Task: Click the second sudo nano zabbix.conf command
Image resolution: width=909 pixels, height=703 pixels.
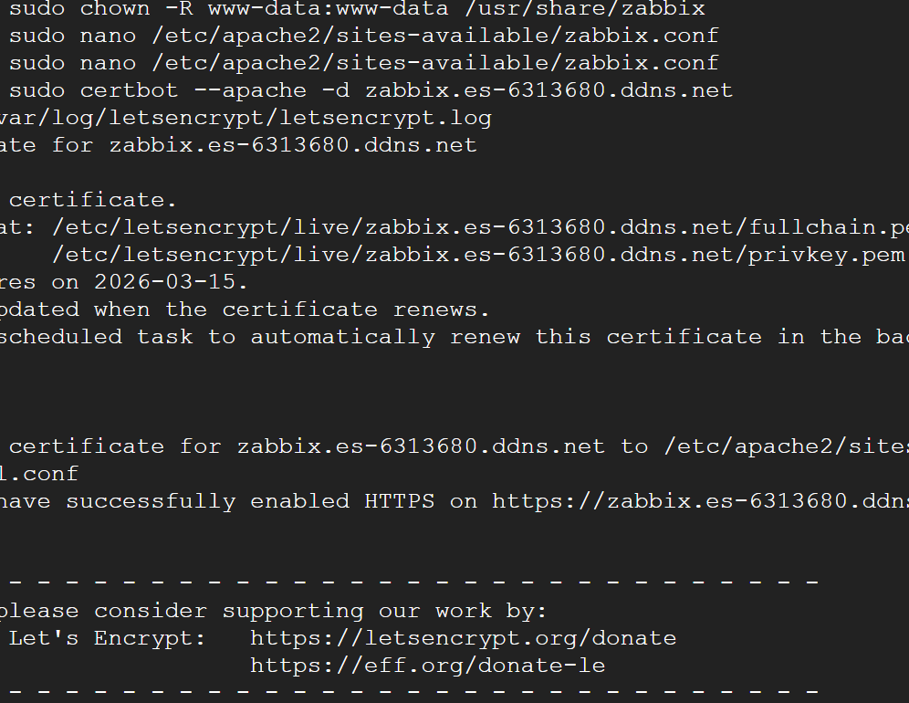Action: (363, 64)
